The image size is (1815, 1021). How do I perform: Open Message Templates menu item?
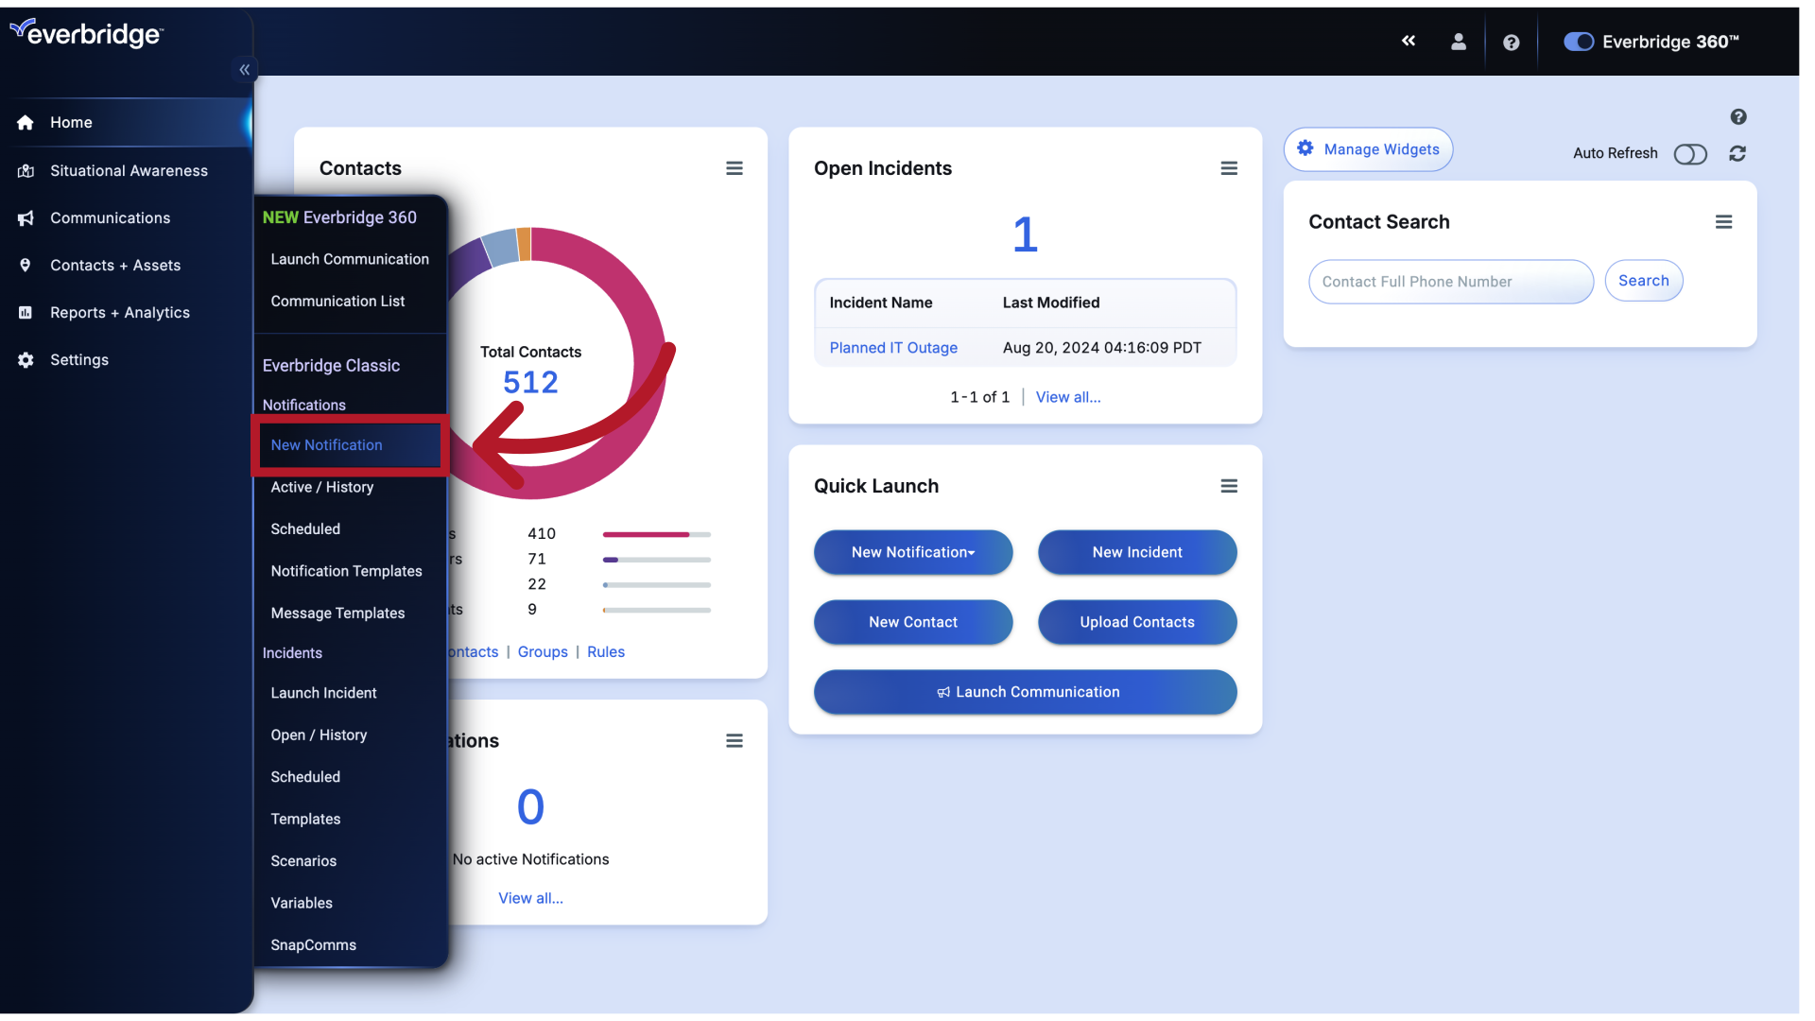337,614
